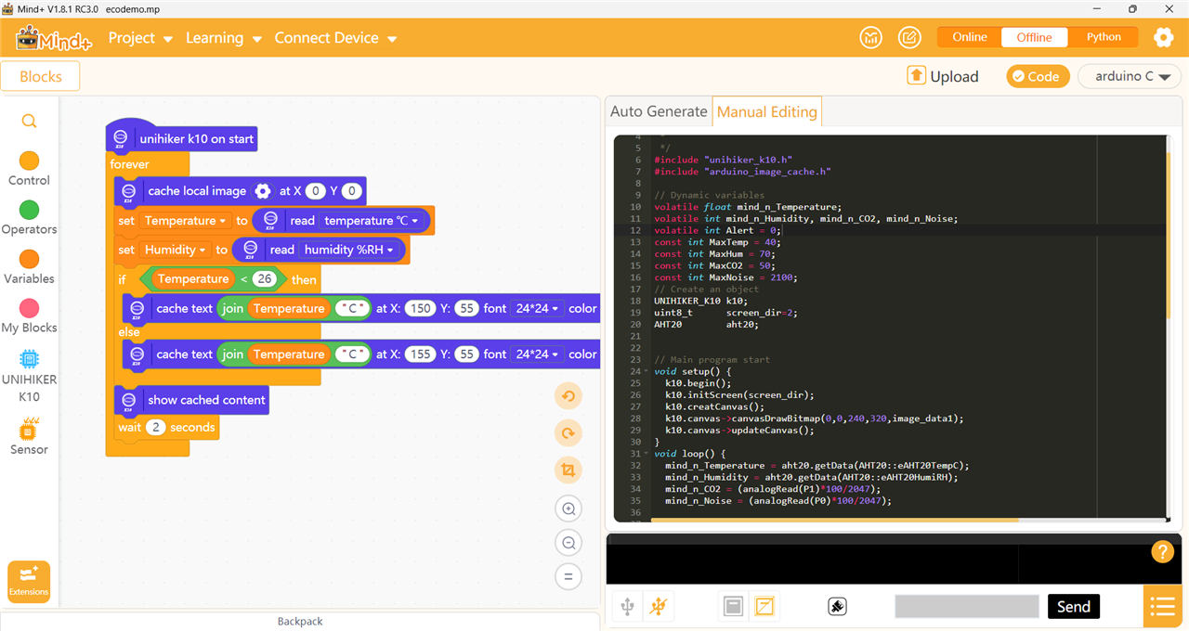Open the My Blocks category
Viewport: 1189px width, 631px height.
tap(29, 316)
